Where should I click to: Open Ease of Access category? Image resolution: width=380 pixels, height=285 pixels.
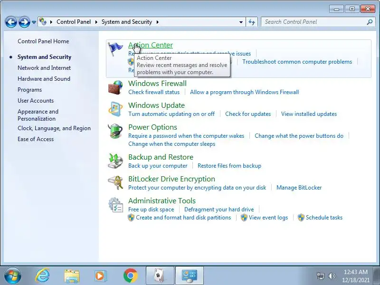(36, 139)
